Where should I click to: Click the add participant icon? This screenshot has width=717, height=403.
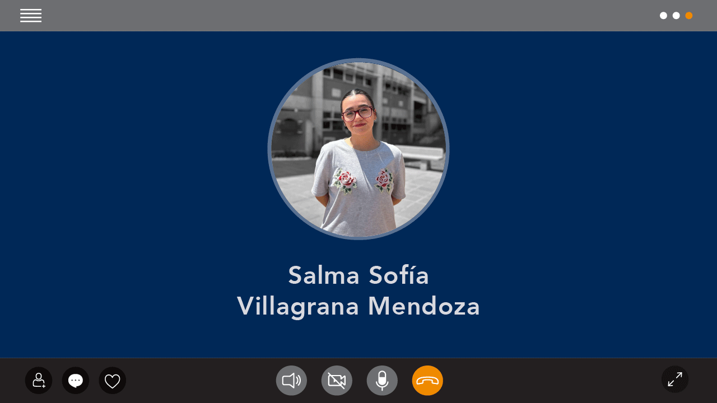[39, 381]
